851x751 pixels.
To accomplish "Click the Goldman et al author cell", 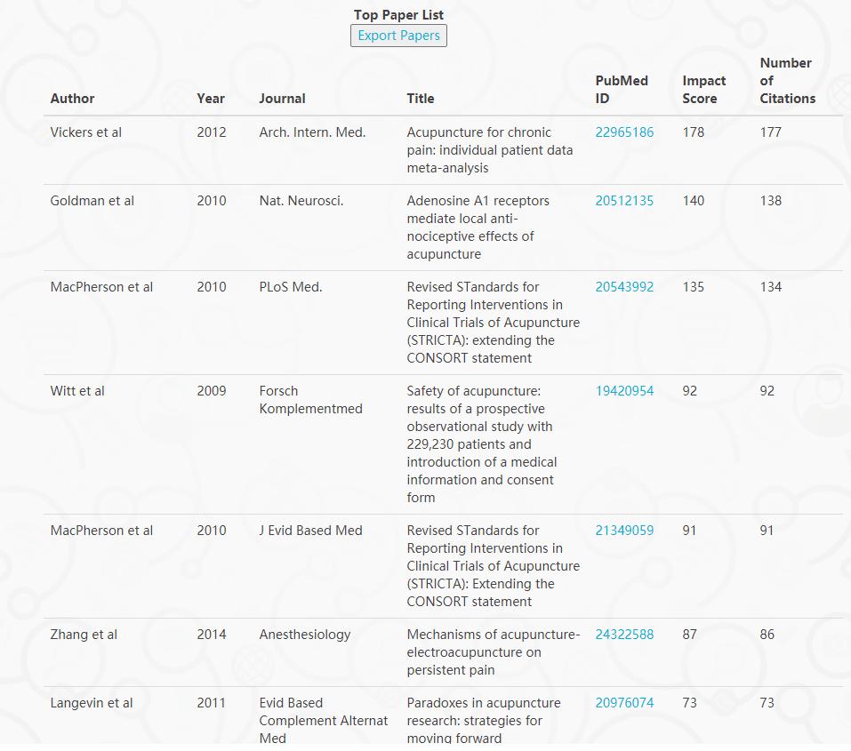I will pyautogui.click(x=92, y=201).
